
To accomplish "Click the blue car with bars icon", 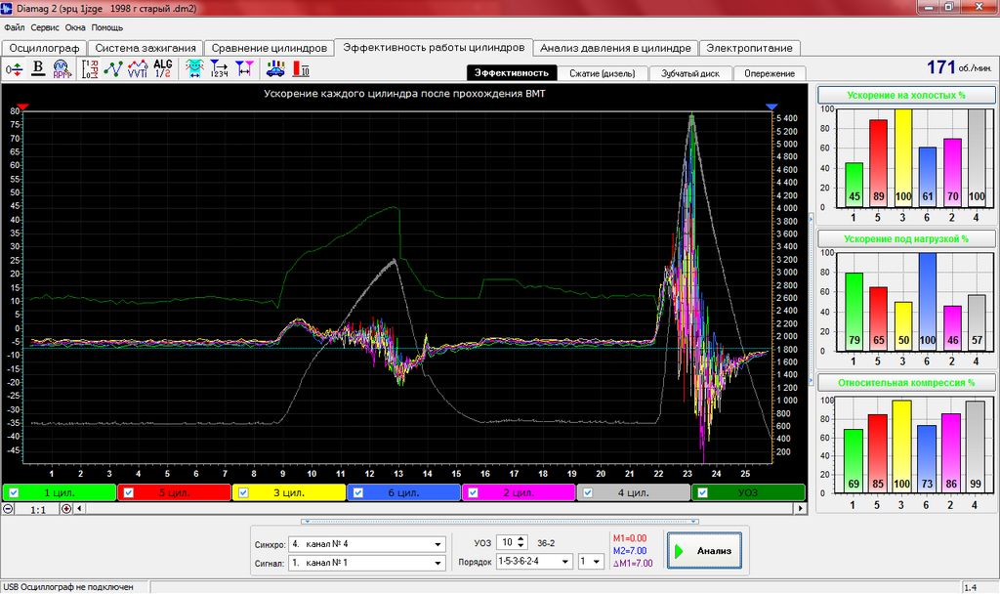I will (x=275, y=69).
